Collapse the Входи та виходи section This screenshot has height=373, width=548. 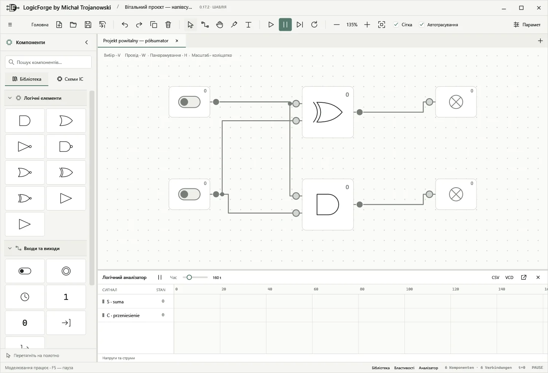pyautogui.click(x=10, y=249)
